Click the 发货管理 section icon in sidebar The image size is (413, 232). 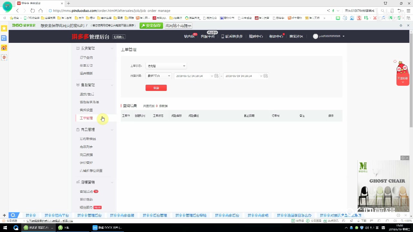tap(78, 48)
